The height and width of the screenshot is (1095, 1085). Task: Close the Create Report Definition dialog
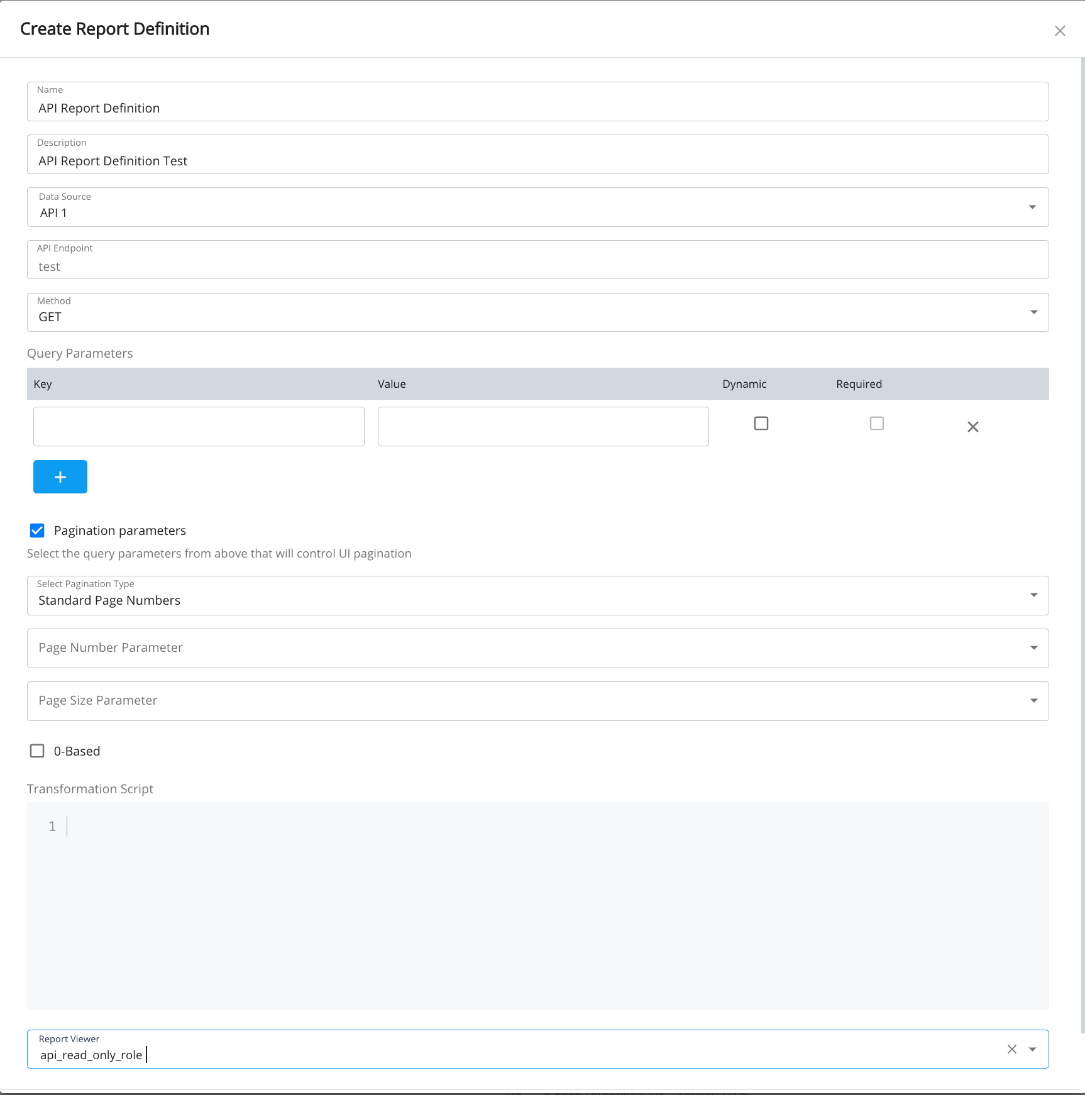pos(1060,30)
